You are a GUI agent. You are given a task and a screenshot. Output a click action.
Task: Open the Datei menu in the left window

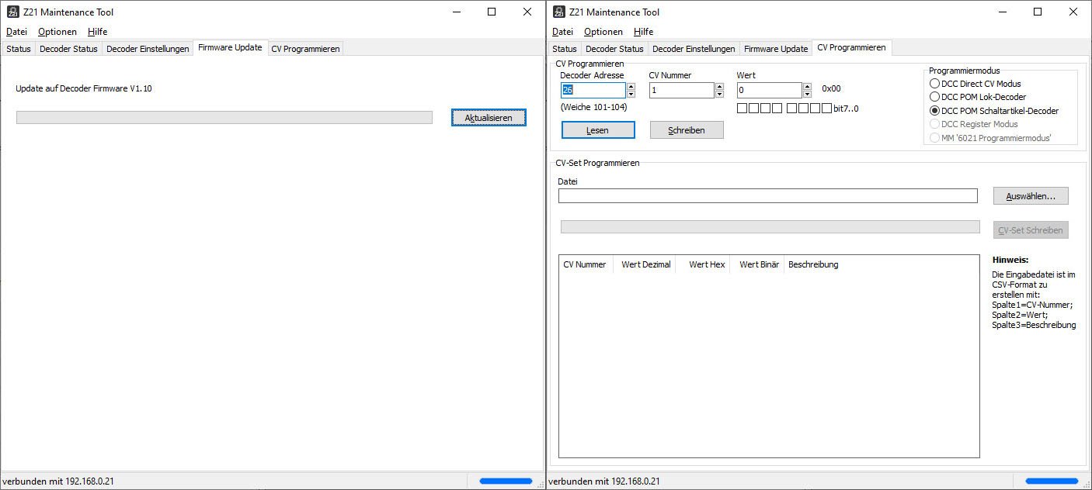click(16, 32)
